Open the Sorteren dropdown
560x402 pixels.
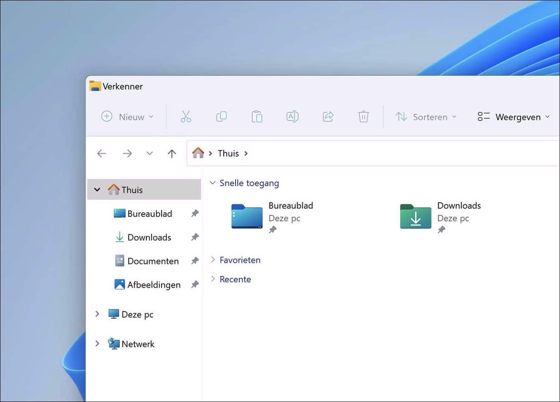[427, 117]
